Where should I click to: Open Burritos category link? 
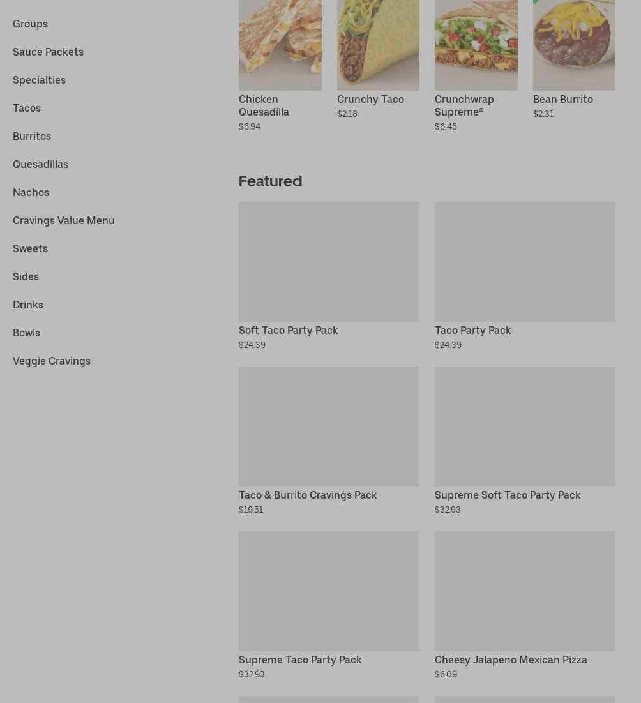32,136
